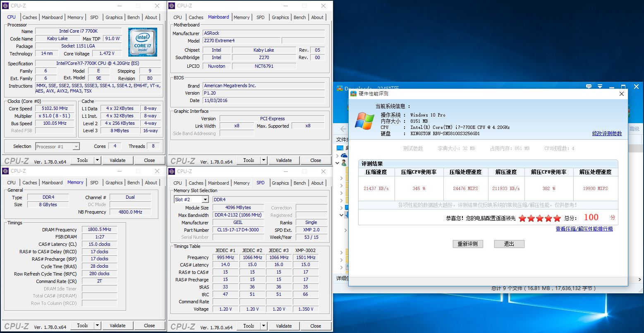Click the compression speed result 21437 KB/s
The width and height of the screenshot is (644, 333).
(x=376, y=188)
